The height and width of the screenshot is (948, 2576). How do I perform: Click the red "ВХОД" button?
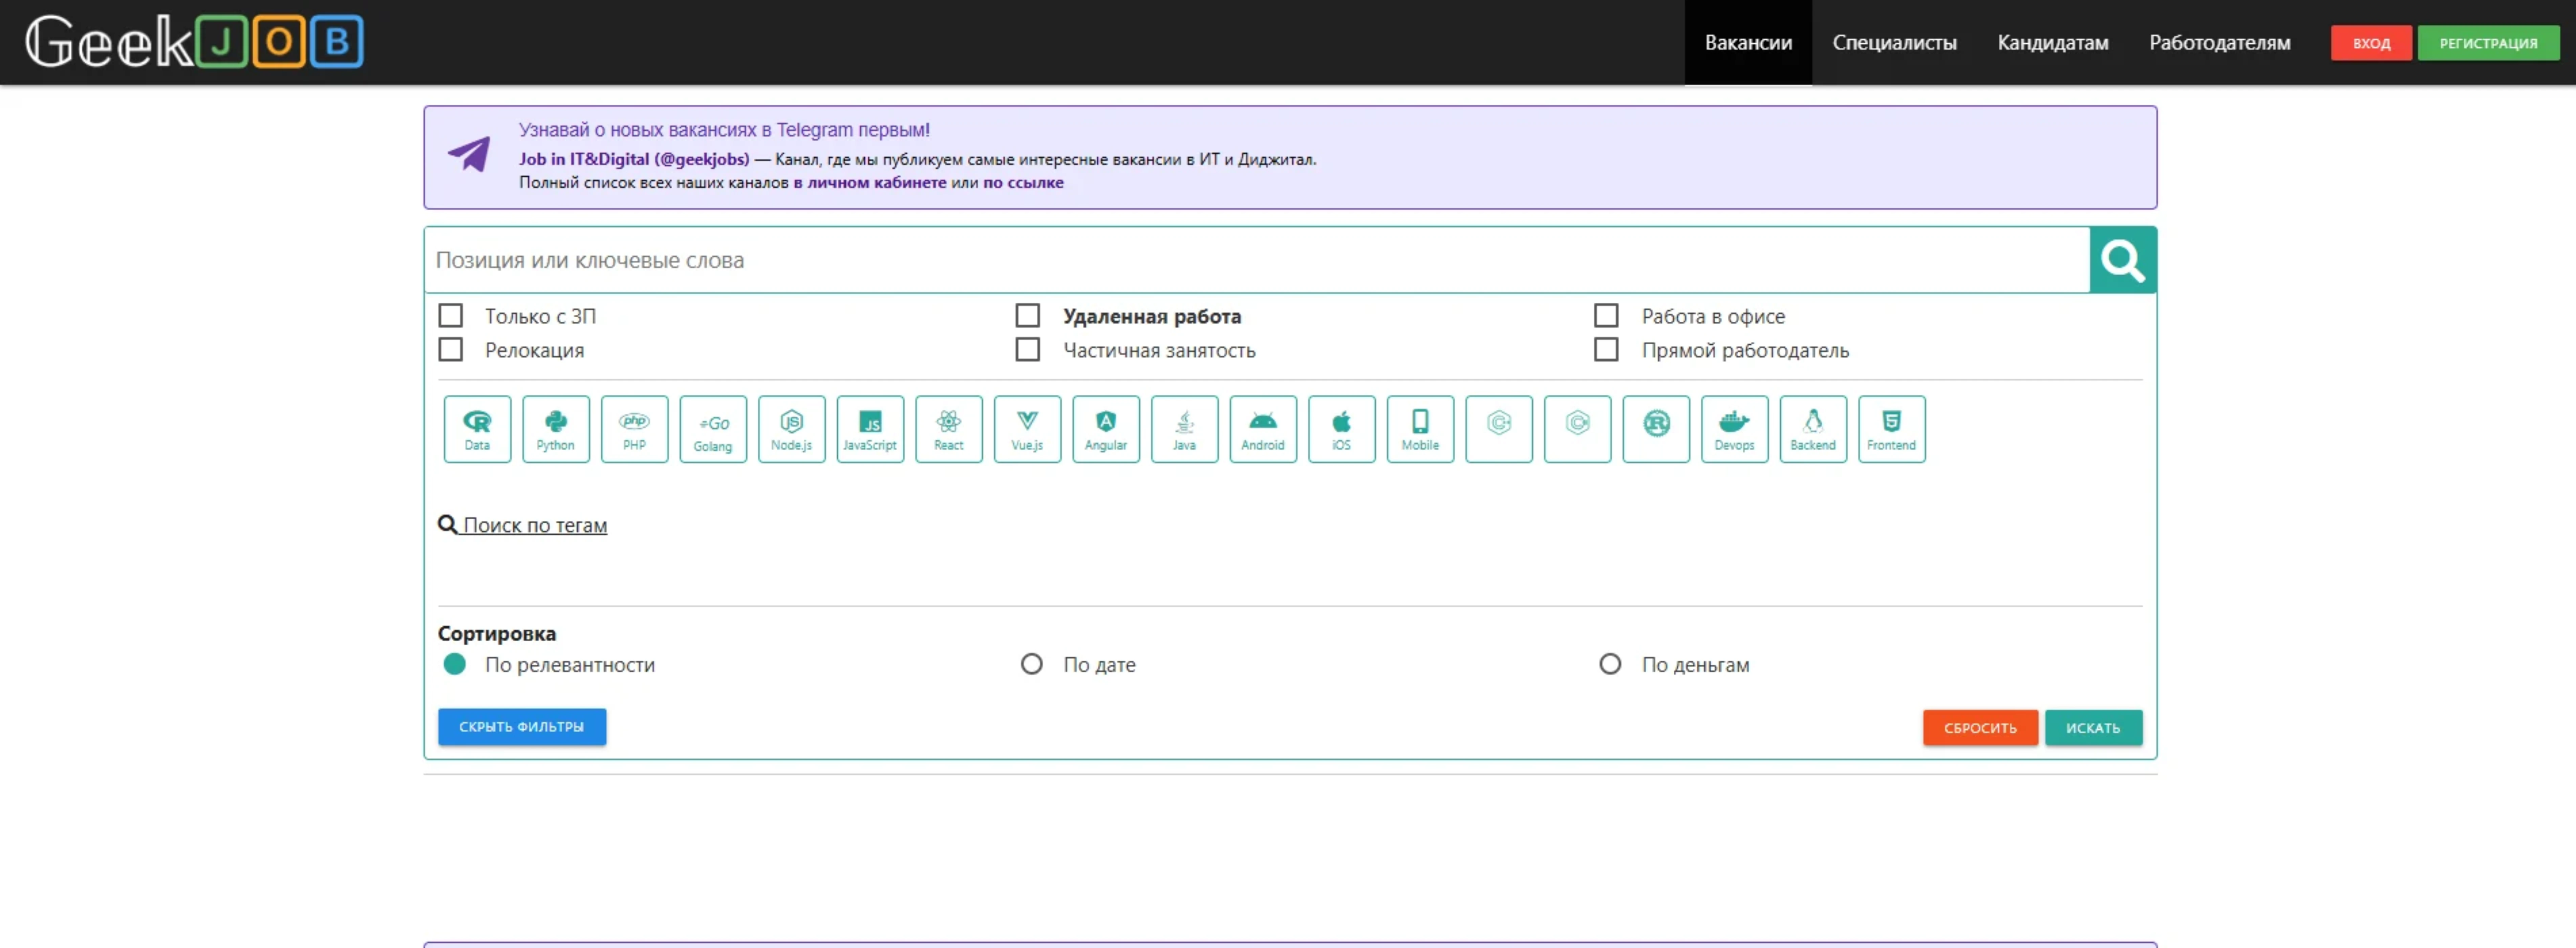pos(2371,43)
